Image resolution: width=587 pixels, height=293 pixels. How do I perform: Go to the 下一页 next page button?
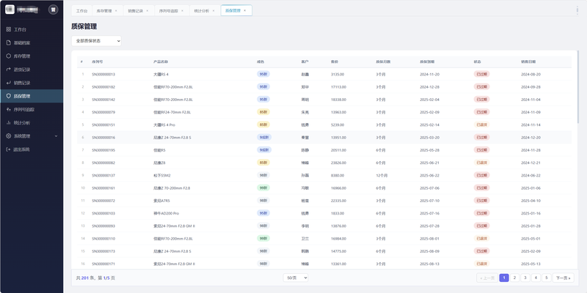(x=563, y=278)
